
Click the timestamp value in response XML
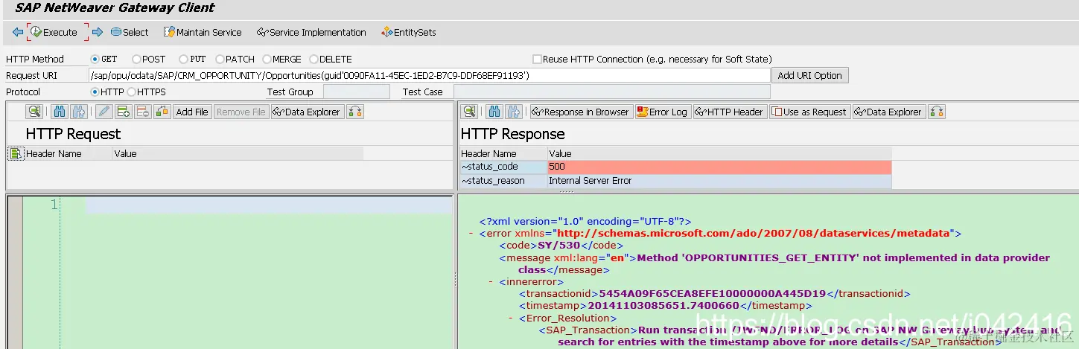pyautogui.click(x=663, y=306)
